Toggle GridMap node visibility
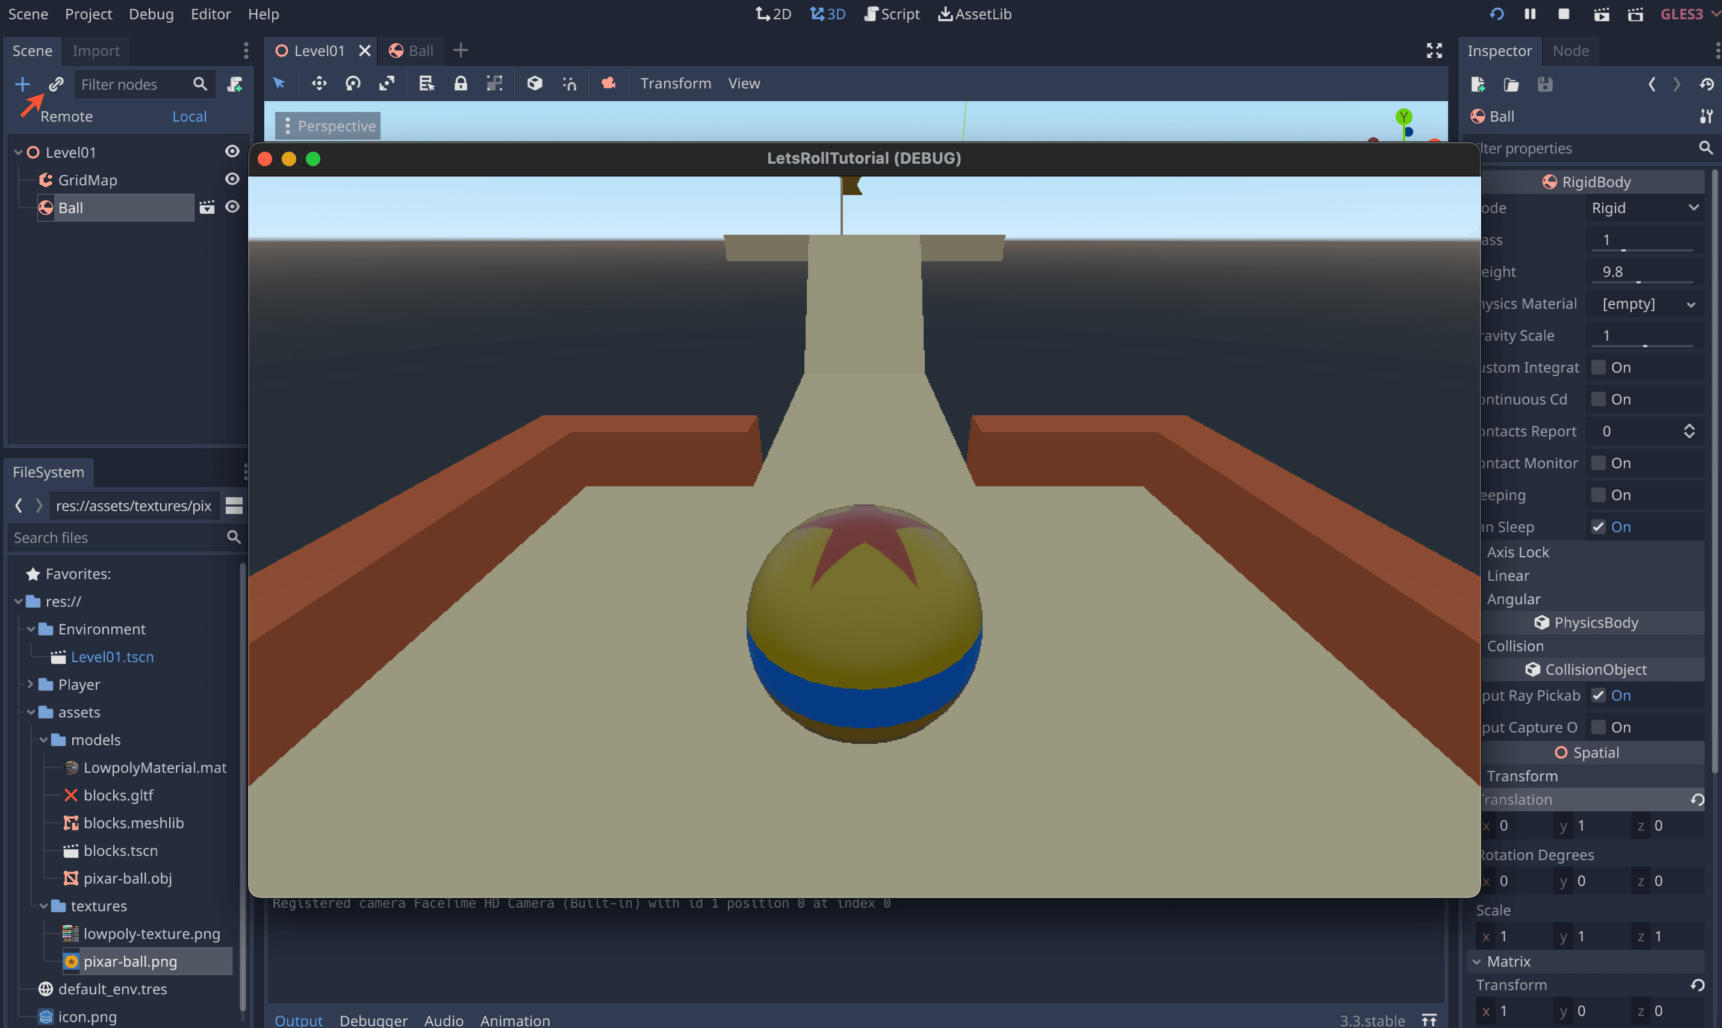Viewport: 1722px width, 1028px height. coord(232,179)
